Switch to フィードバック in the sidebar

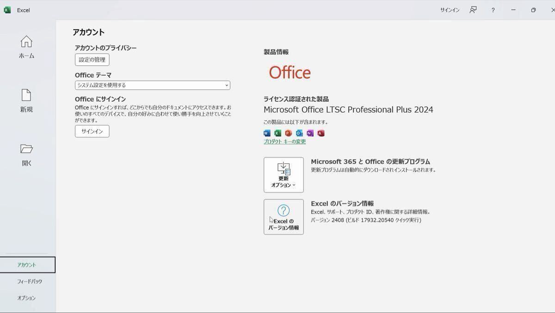click(28, 281)
